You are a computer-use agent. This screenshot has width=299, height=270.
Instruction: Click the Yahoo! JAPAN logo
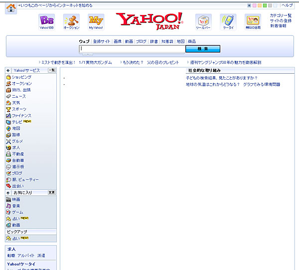[149, 21]
